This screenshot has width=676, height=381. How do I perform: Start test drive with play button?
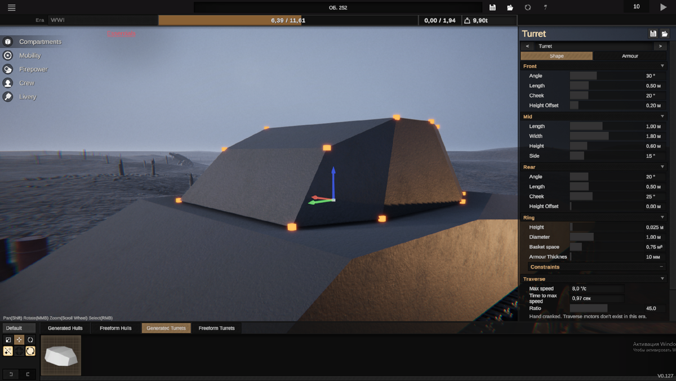(x=663, y=7)
